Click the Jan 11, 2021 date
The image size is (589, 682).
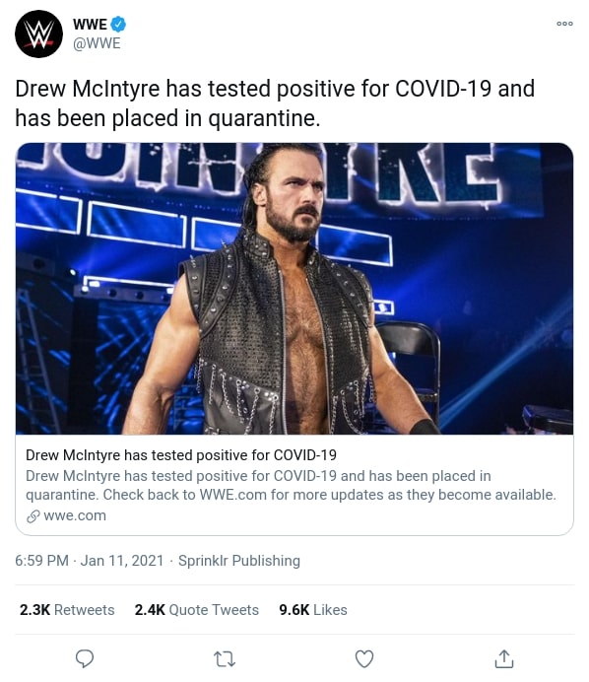[122, 560]
